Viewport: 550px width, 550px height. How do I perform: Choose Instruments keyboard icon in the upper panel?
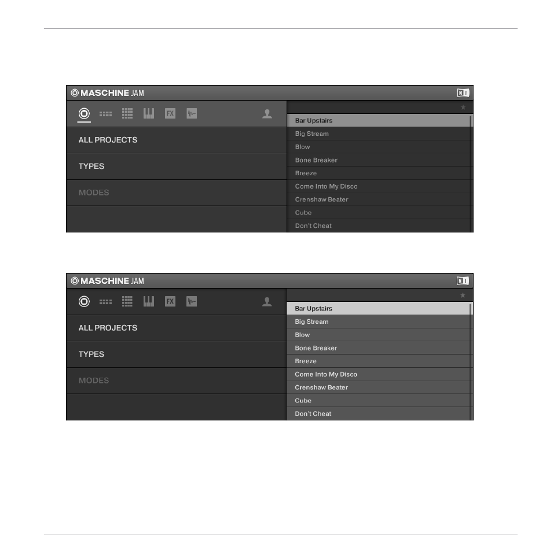[x=149, y=113]
